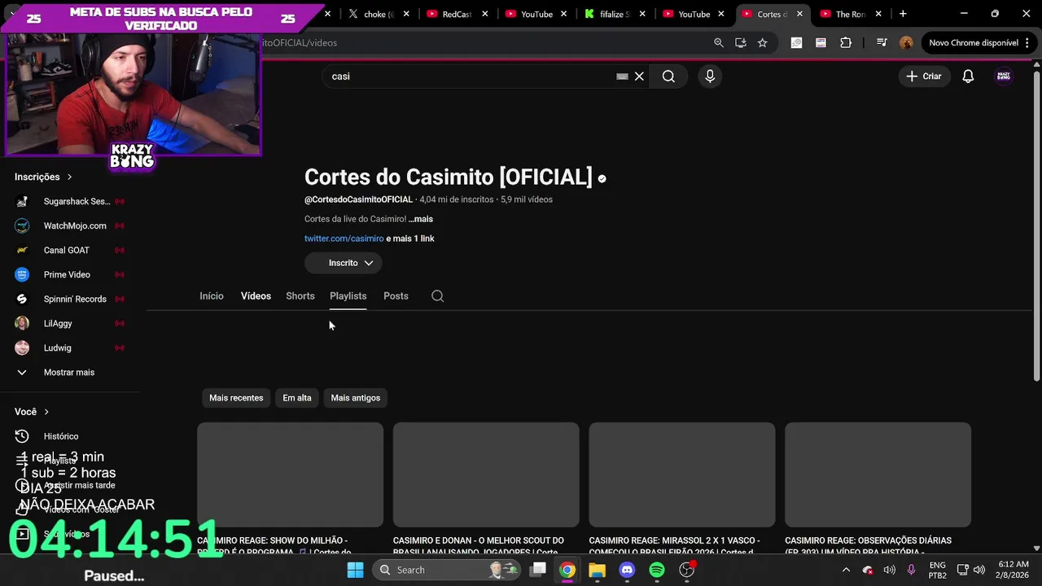Click the taskbar microphone tray icon

click(911, 570)
